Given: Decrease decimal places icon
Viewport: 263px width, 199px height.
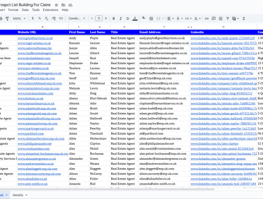Looking at the screenshot, I should (47, 18).
